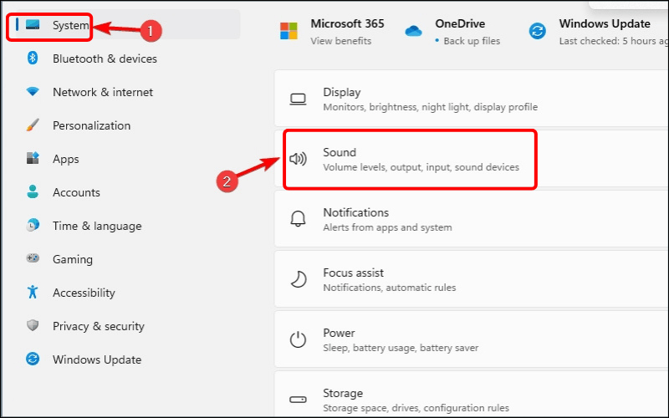Open Time & language settings
The height and width of the screenshot is (418, 669).
click(x=96, y=226)
